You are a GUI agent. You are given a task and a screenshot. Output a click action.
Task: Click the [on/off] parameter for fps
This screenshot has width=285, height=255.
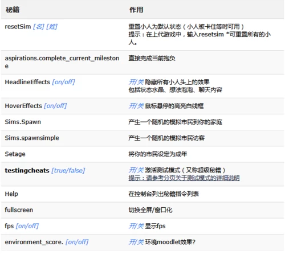[27, 226]
